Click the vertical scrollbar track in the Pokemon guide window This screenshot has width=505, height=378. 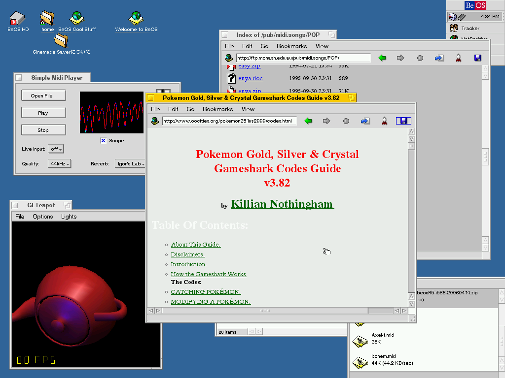tap(411, 222)
